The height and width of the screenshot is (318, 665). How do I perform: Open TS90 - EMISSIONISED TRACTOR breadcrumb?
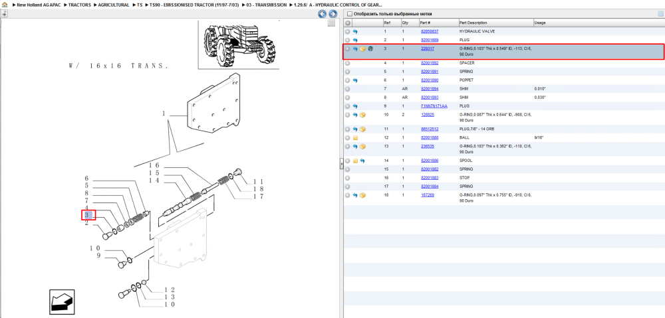[x=194, y=5]
